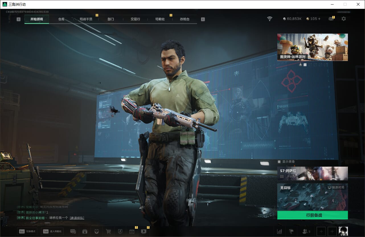Click the 傲娇的小胖洋 world chat message
Image resolution: width=365 pixels, height=237 pixels.
tap(32, 213)
